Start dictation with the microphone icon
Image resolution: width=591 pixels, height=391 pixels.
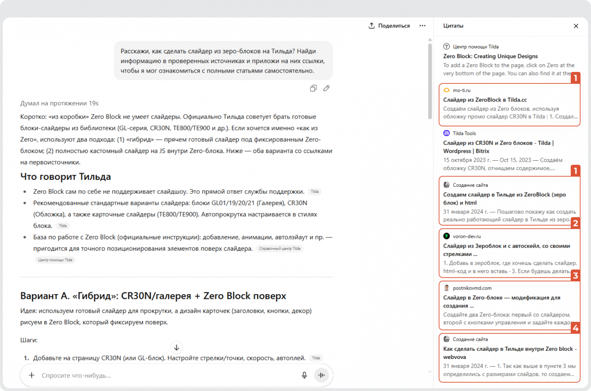tap(304, 375)
